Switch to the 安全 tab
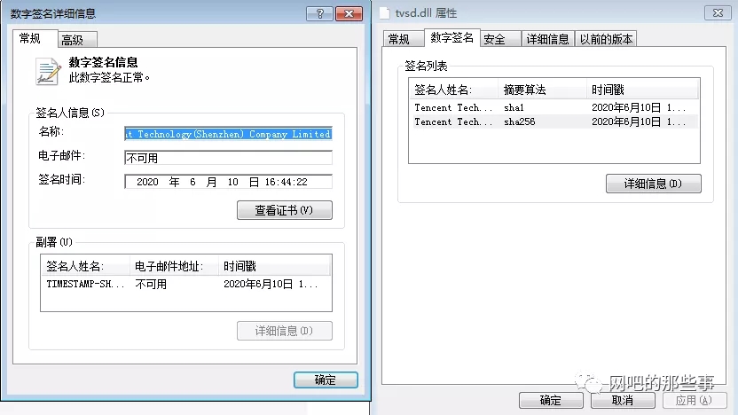This screenshot has width=738, height=415. [x=500, y=39]
